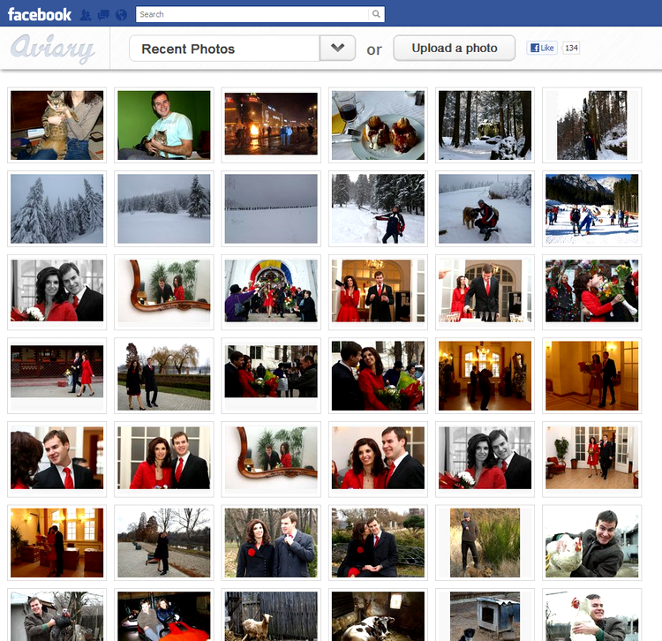Select photo of dessert plate with coffee
The image size is (662, 641).
coord(378,125)
